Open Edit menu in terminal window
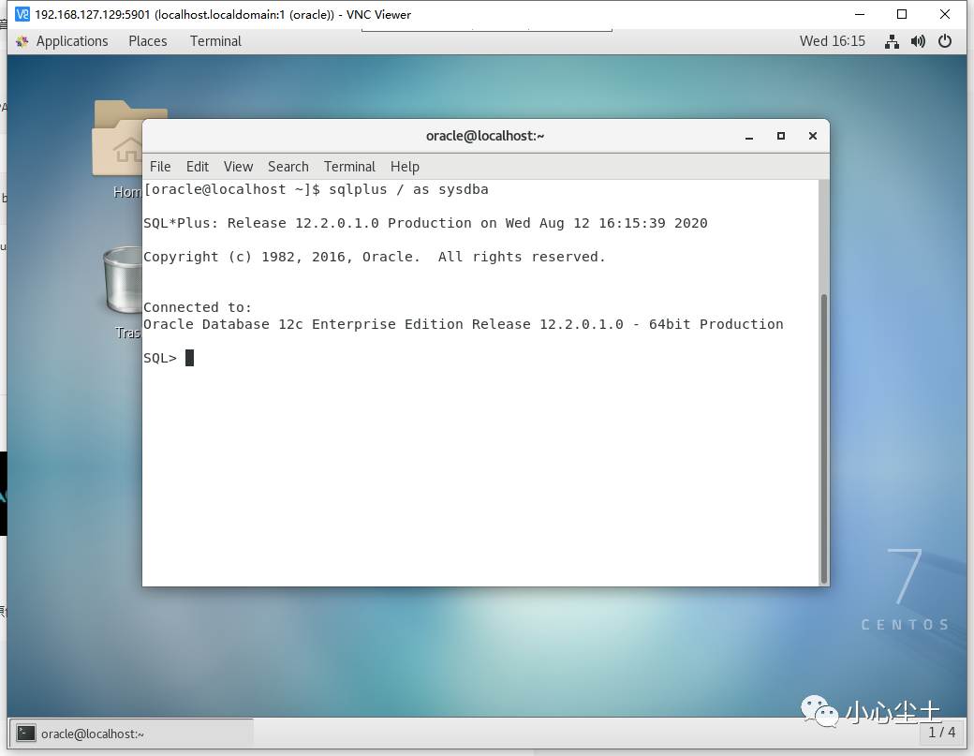 (x=198, y=167)
